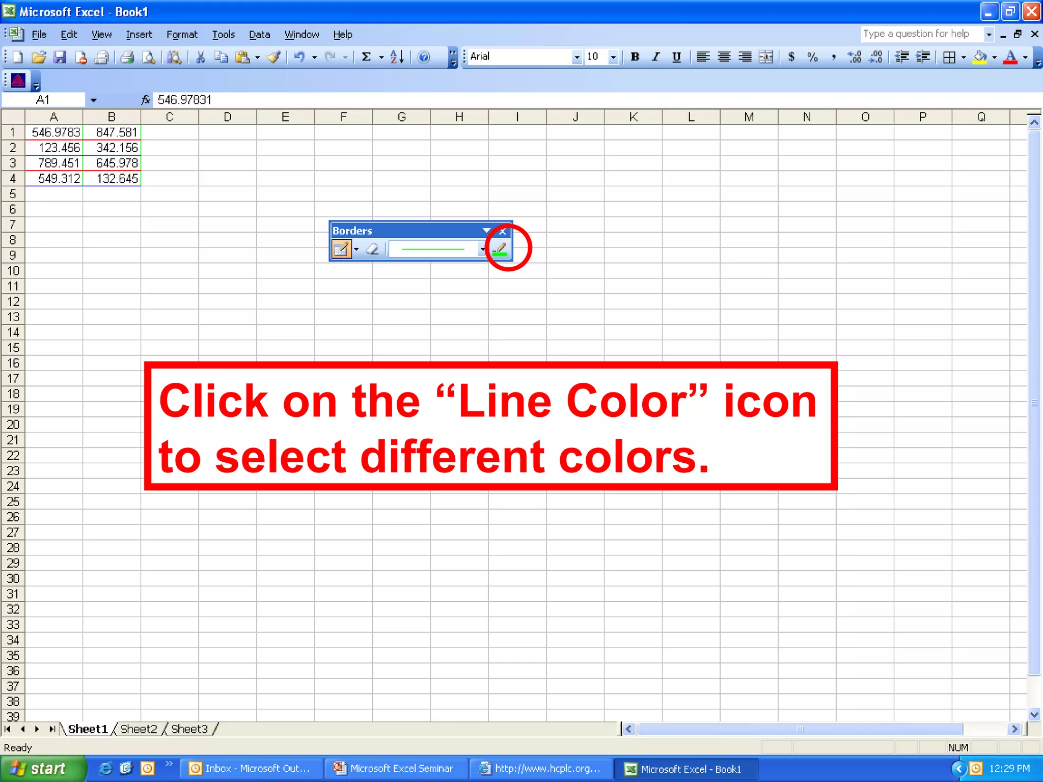Select cell B3 containing 645.978
The width and height of the screenshot is (1043, 782).
[112, 163]
